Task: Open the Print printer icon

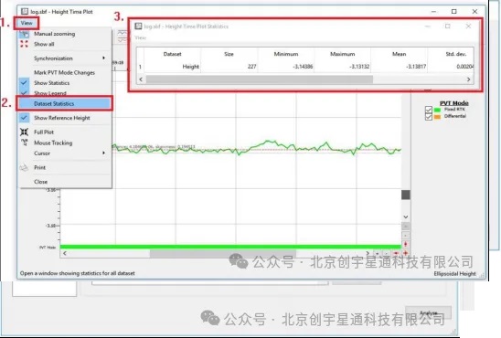Action: pyautogui.click(x=24, y=167)
